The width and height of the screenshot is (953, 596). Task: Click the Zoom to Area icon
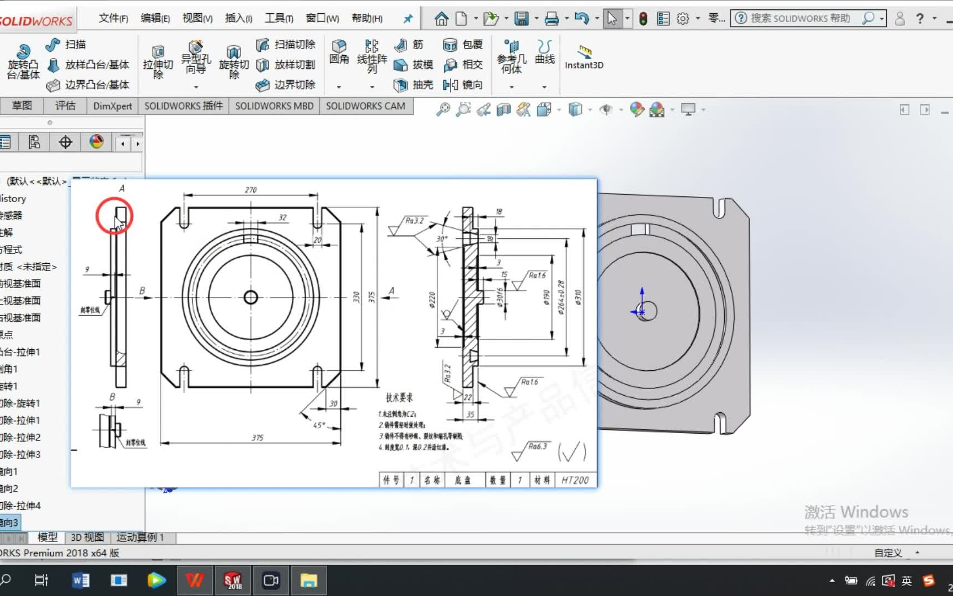point(463,109)
